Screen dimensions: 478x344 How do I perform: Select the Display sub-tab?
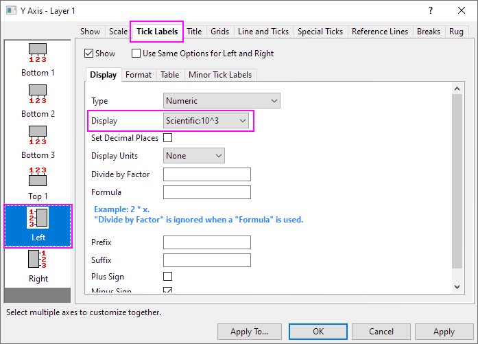[104, 75]
